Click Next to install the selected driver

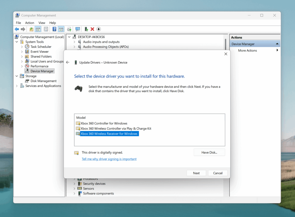click(196, 173)
